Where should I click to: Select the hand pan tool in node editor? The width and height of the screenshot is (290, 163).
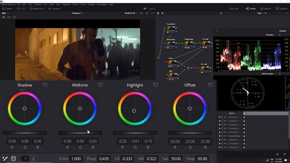click(x=162, y=13)
